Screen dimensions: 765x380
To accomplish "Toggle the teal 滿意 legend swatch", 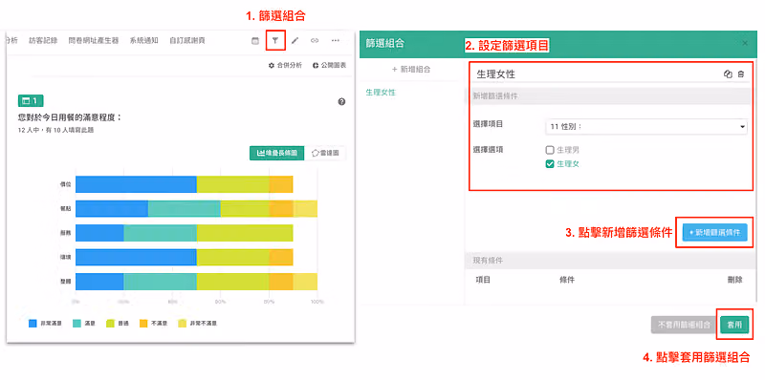I will click(x=76, y=323).
